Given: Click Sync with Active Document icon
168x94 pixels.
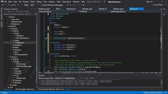Looking at the screenshot, I should (16, 11).
